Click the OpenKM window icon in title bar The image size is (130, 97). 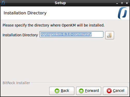point(3,3)
